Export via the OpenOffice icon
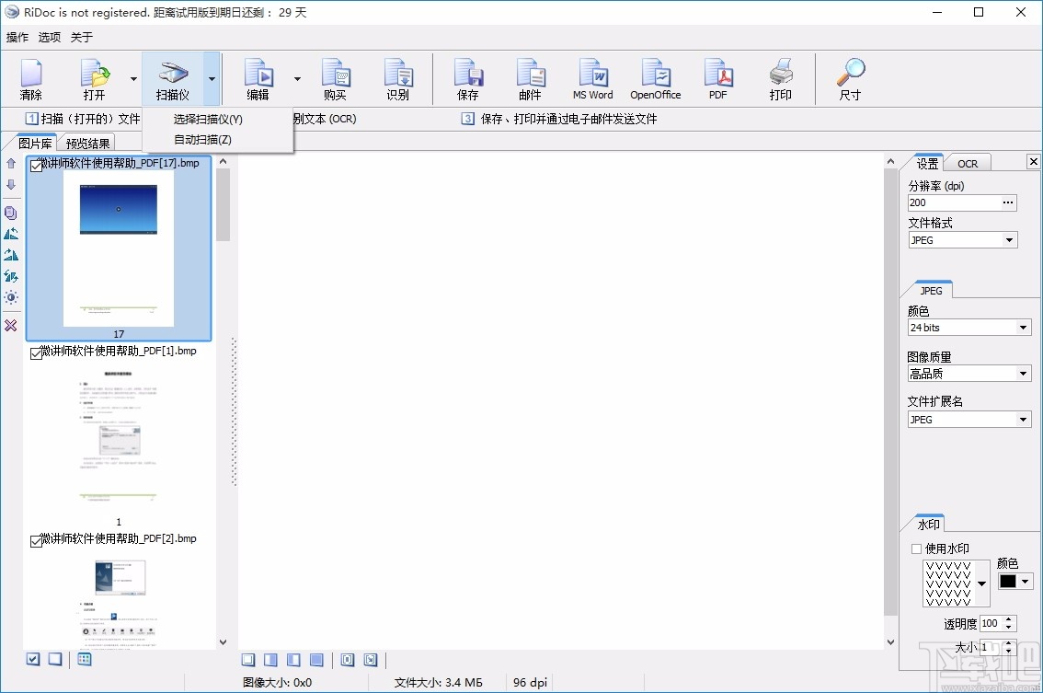This screenshot has width=1043, height=693. coord(656,78)
